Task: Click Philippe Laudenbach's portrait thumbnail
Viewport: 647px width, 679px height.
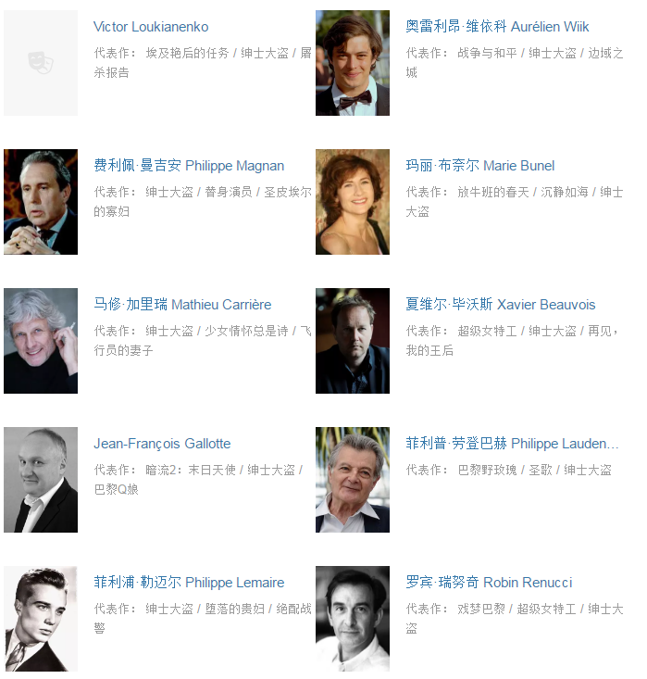Action: (353, 480)
